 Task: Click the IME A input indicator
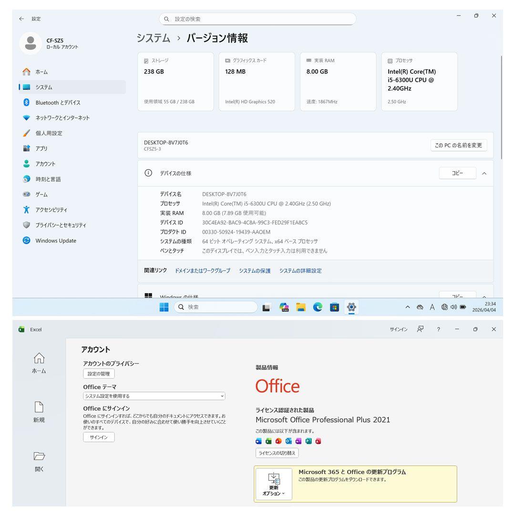pos(432,307)
